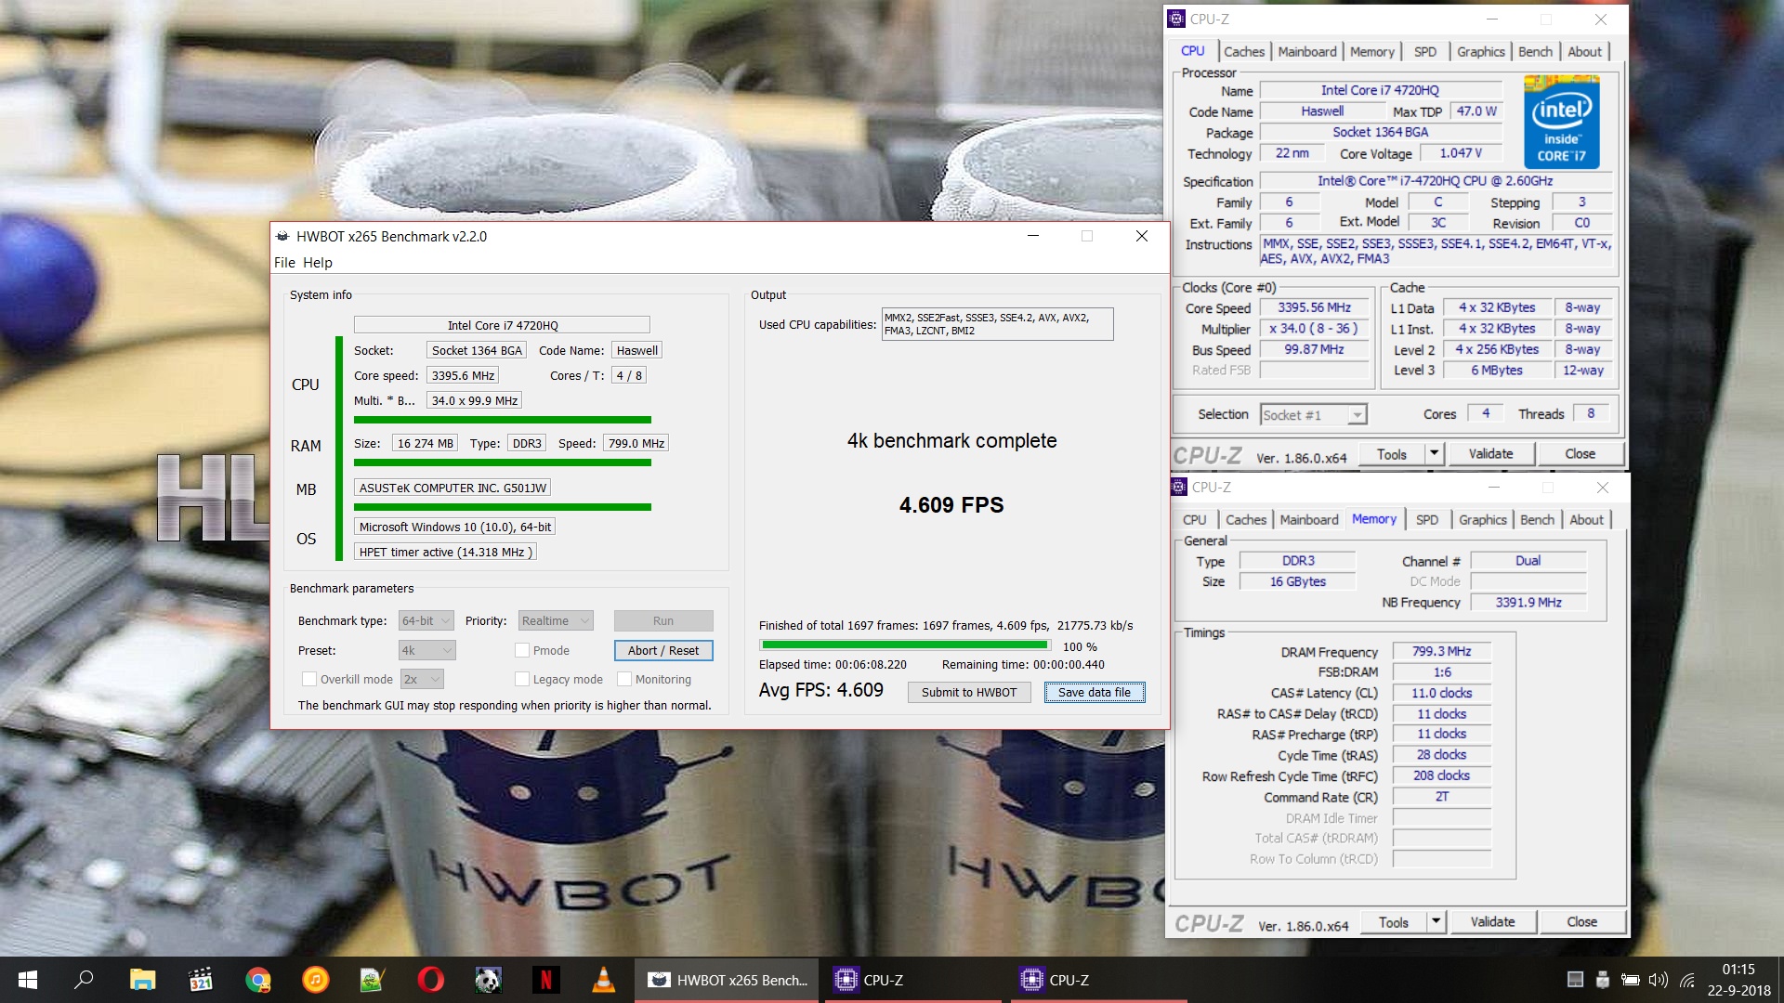
Task: Click Submit to HWBOT button
Action: (x=969, y=692)
